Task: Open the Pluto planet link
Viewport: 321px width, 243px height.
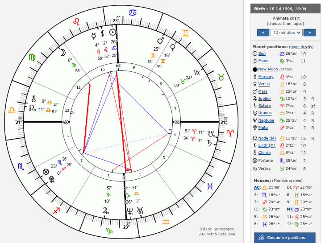Action: [x=263, y=128]
